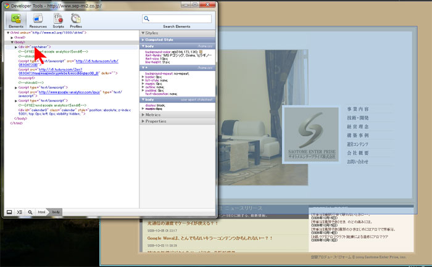
Task: Open 構築事例 on the webpage menu
Action: pos(358,136)
